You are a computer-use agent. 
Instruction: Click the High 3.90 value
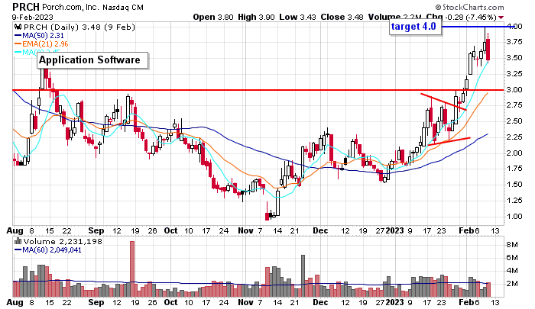click(x=256, y=17)
